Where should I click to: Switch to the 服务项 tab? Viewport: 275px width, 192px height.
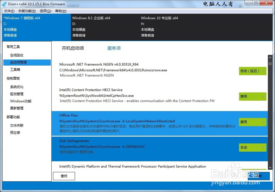tap(114, 48)
